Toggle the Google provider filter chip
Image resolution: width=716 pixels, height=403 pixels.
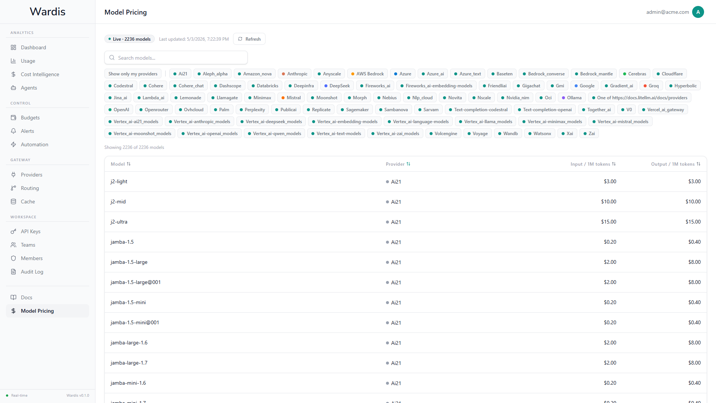[x=584, y=86]
